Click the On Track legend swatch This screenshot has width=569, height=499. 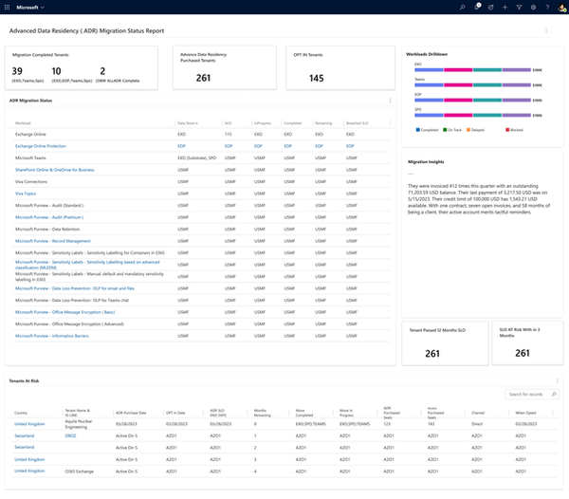pyautogui.click(x=445, y=130)
